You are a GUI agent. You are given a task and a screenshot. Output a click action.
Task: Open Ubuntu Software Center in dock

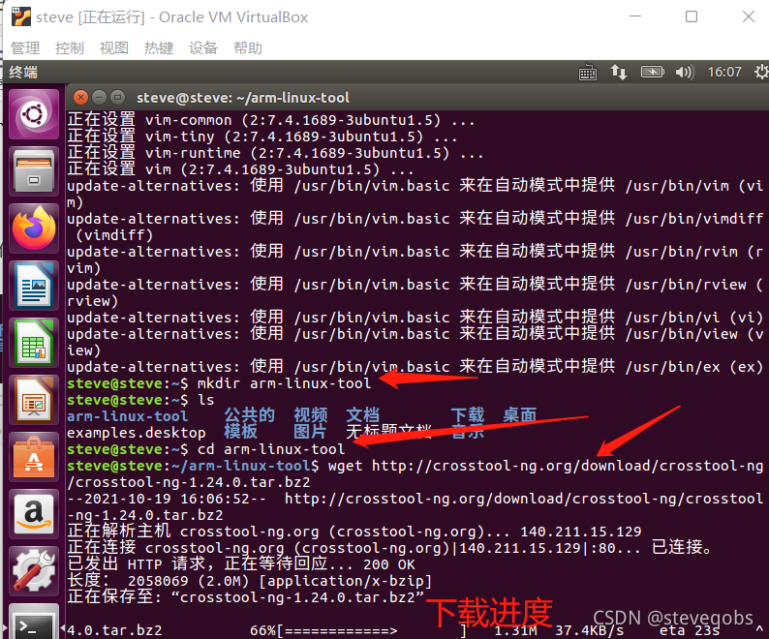[x=33, y=457]
